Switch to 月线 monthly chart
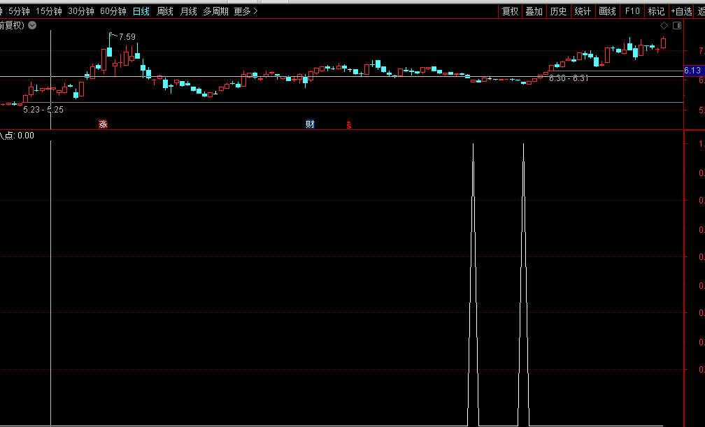Viewport: 705px width, 427px height. click(188, 11)
